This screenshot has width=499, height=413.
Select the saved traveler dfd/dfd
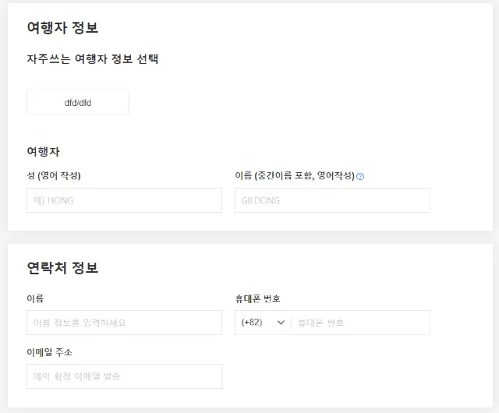click(78, 102)
